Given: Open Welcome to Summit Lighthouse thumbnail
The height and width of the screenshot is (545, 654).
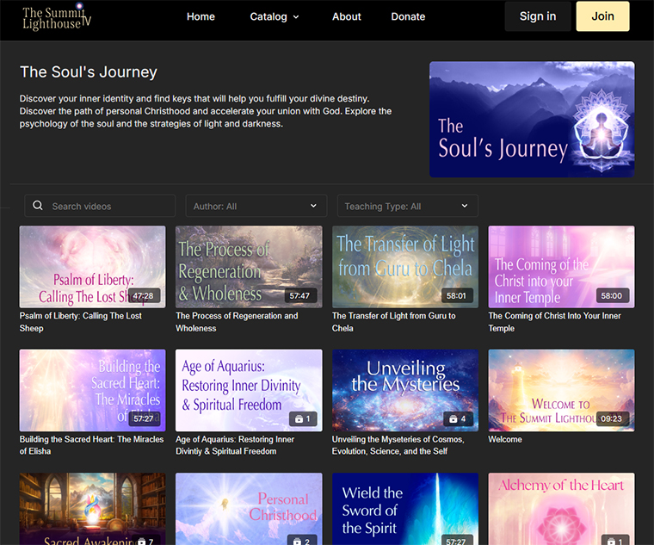Looking at the screenshot, I should [561, 390].
